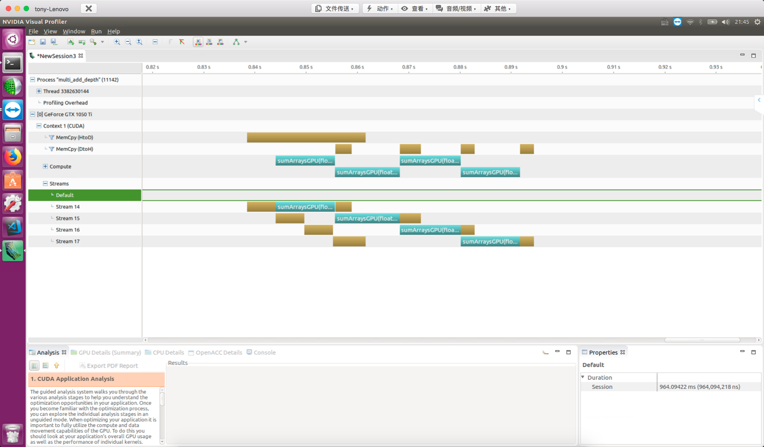Collapse the Streams tree node
Image resolution: width=764 pixels, height=447 pixels.
click(45, 183)
